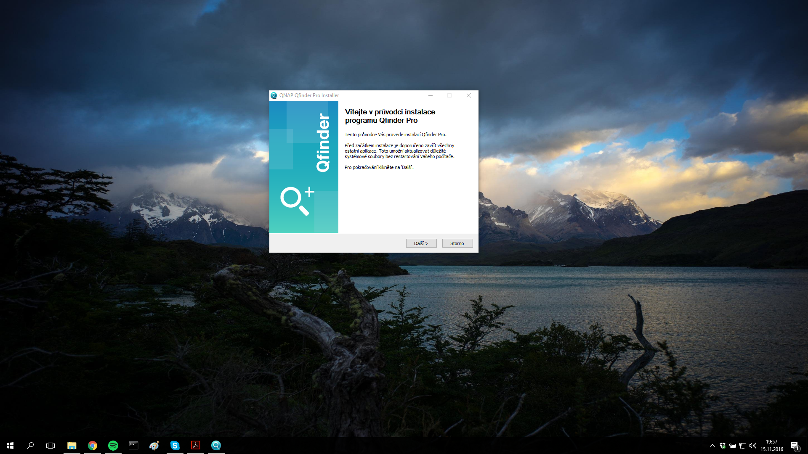Open the command prompt taskbar icon

[133, 445]
